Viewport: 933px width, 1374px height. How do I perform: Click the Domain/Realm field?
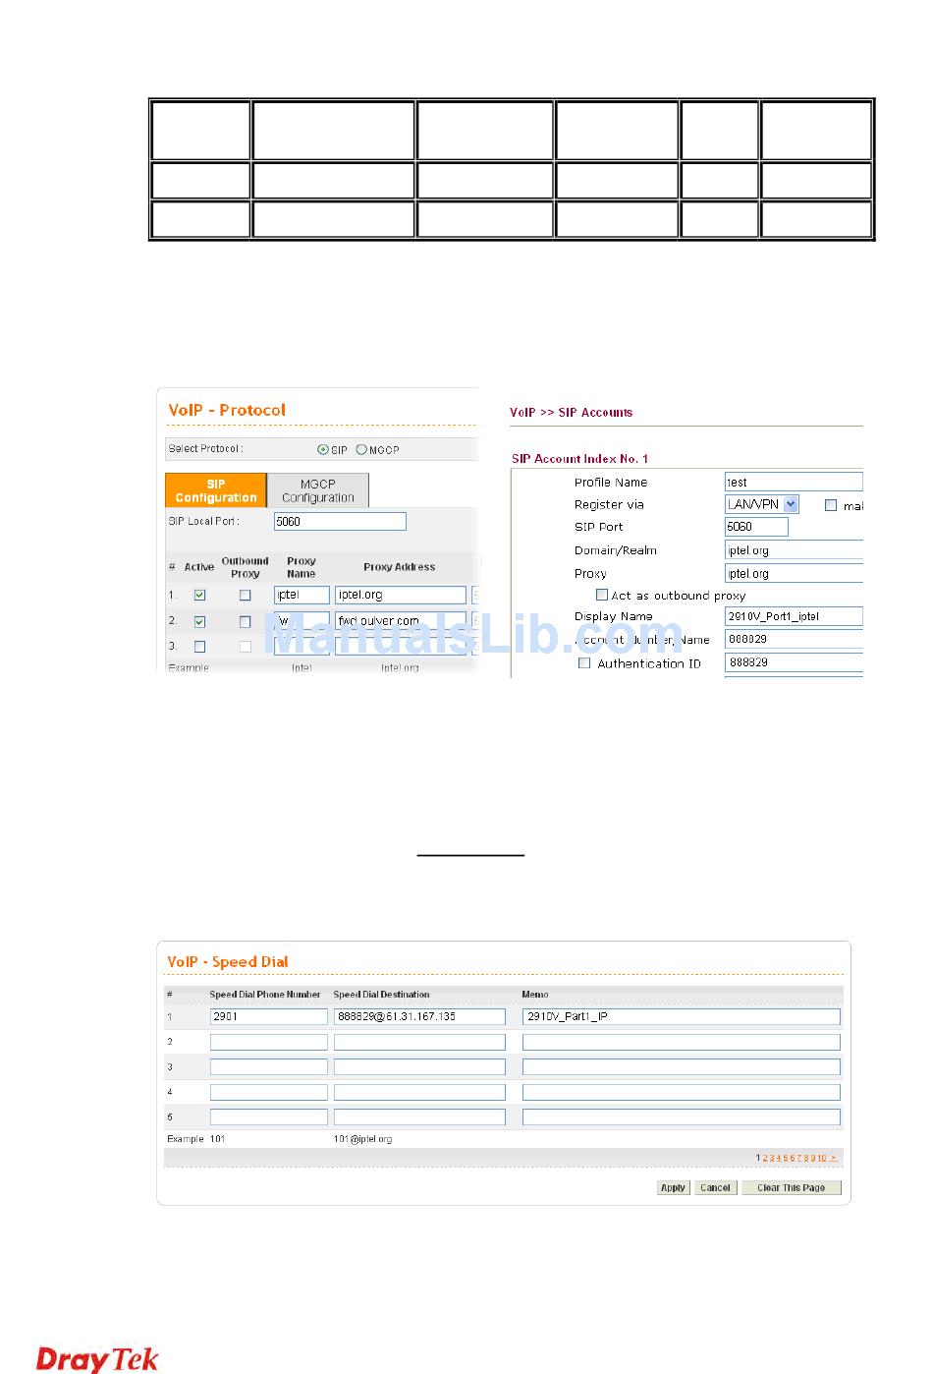[x=794, y=550]
